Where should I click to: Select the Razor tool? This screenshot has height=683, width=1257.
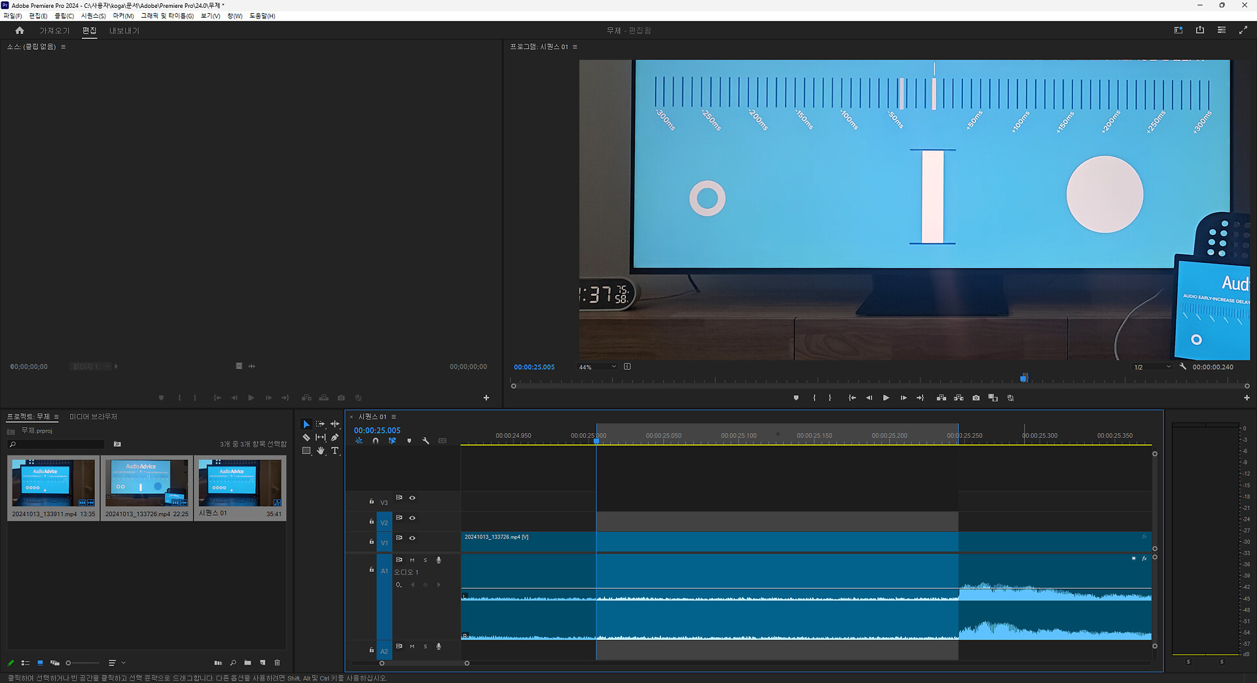(x=306, y=438)
